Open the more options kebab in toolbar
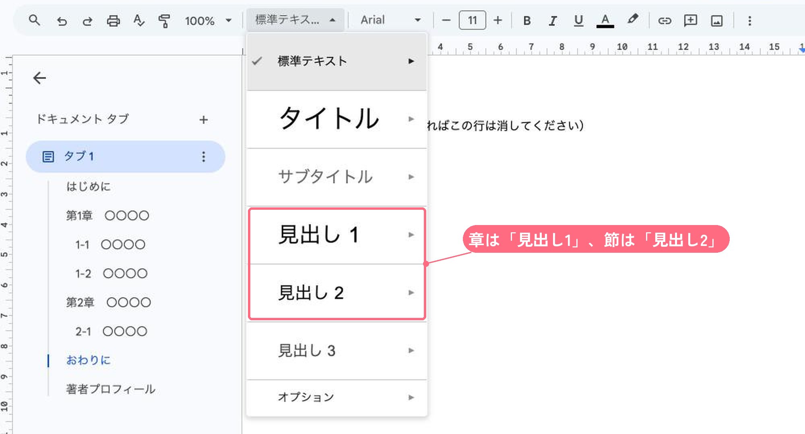805x434 pixels. (749, 20)
